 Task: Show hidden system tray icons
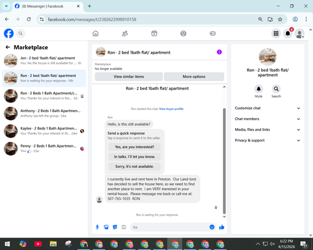tap(258, 244)
